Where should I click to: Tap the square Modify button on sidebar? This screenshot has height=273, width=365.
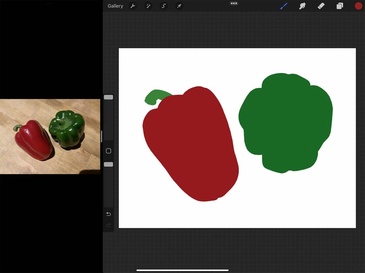pyautogui.click(x=108, y=151)
